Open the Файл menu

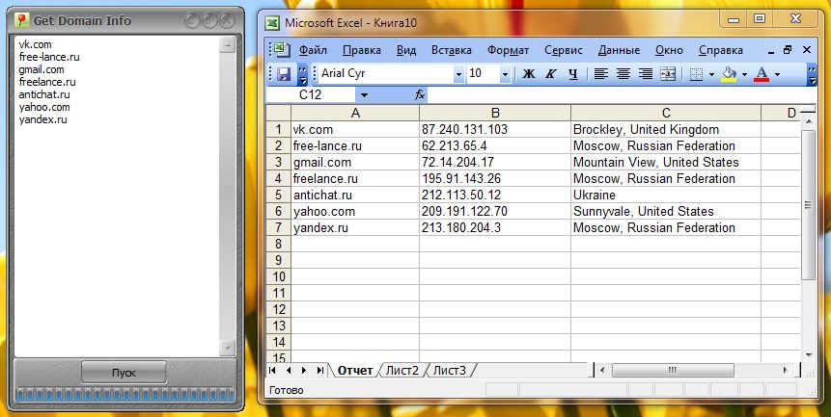click(313, 50)
